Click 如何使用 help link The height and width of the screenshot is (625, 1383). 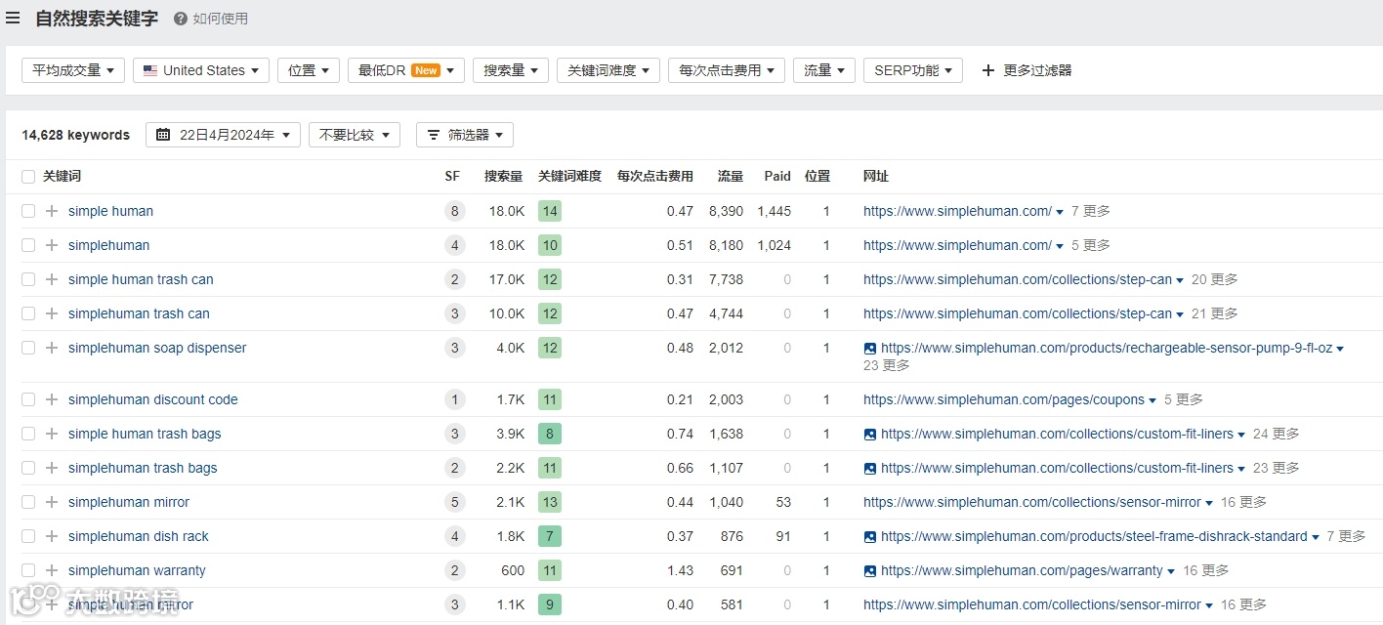click(x=221, y=19)
